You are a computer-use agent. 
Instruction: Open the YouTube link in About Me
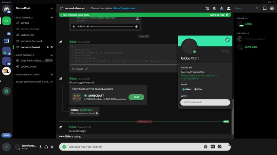[x=200, y=77]
